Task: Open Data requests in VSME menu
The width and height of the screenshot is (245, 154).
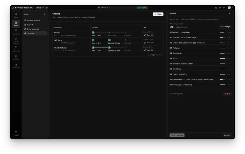Action: click(x=35, y=29)
